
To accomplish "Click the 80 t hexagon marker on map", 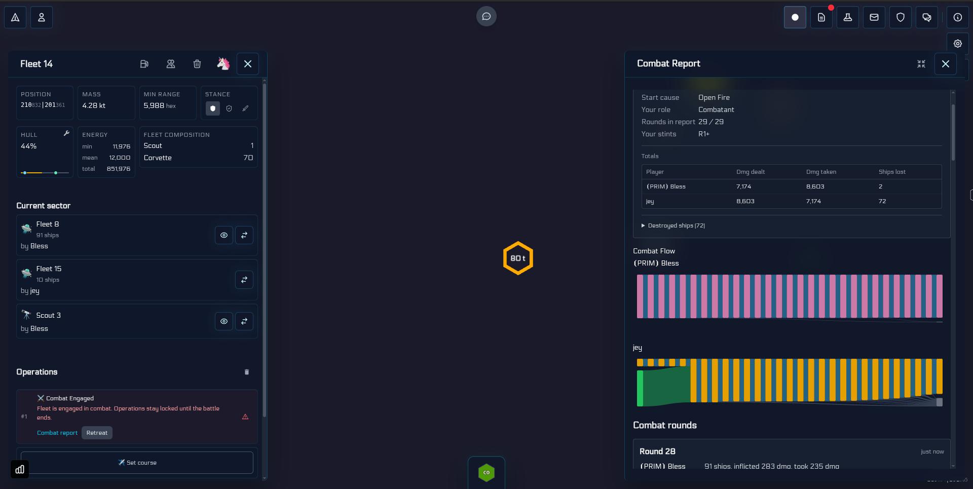I will pyautogui.click(x=518, y=258).
